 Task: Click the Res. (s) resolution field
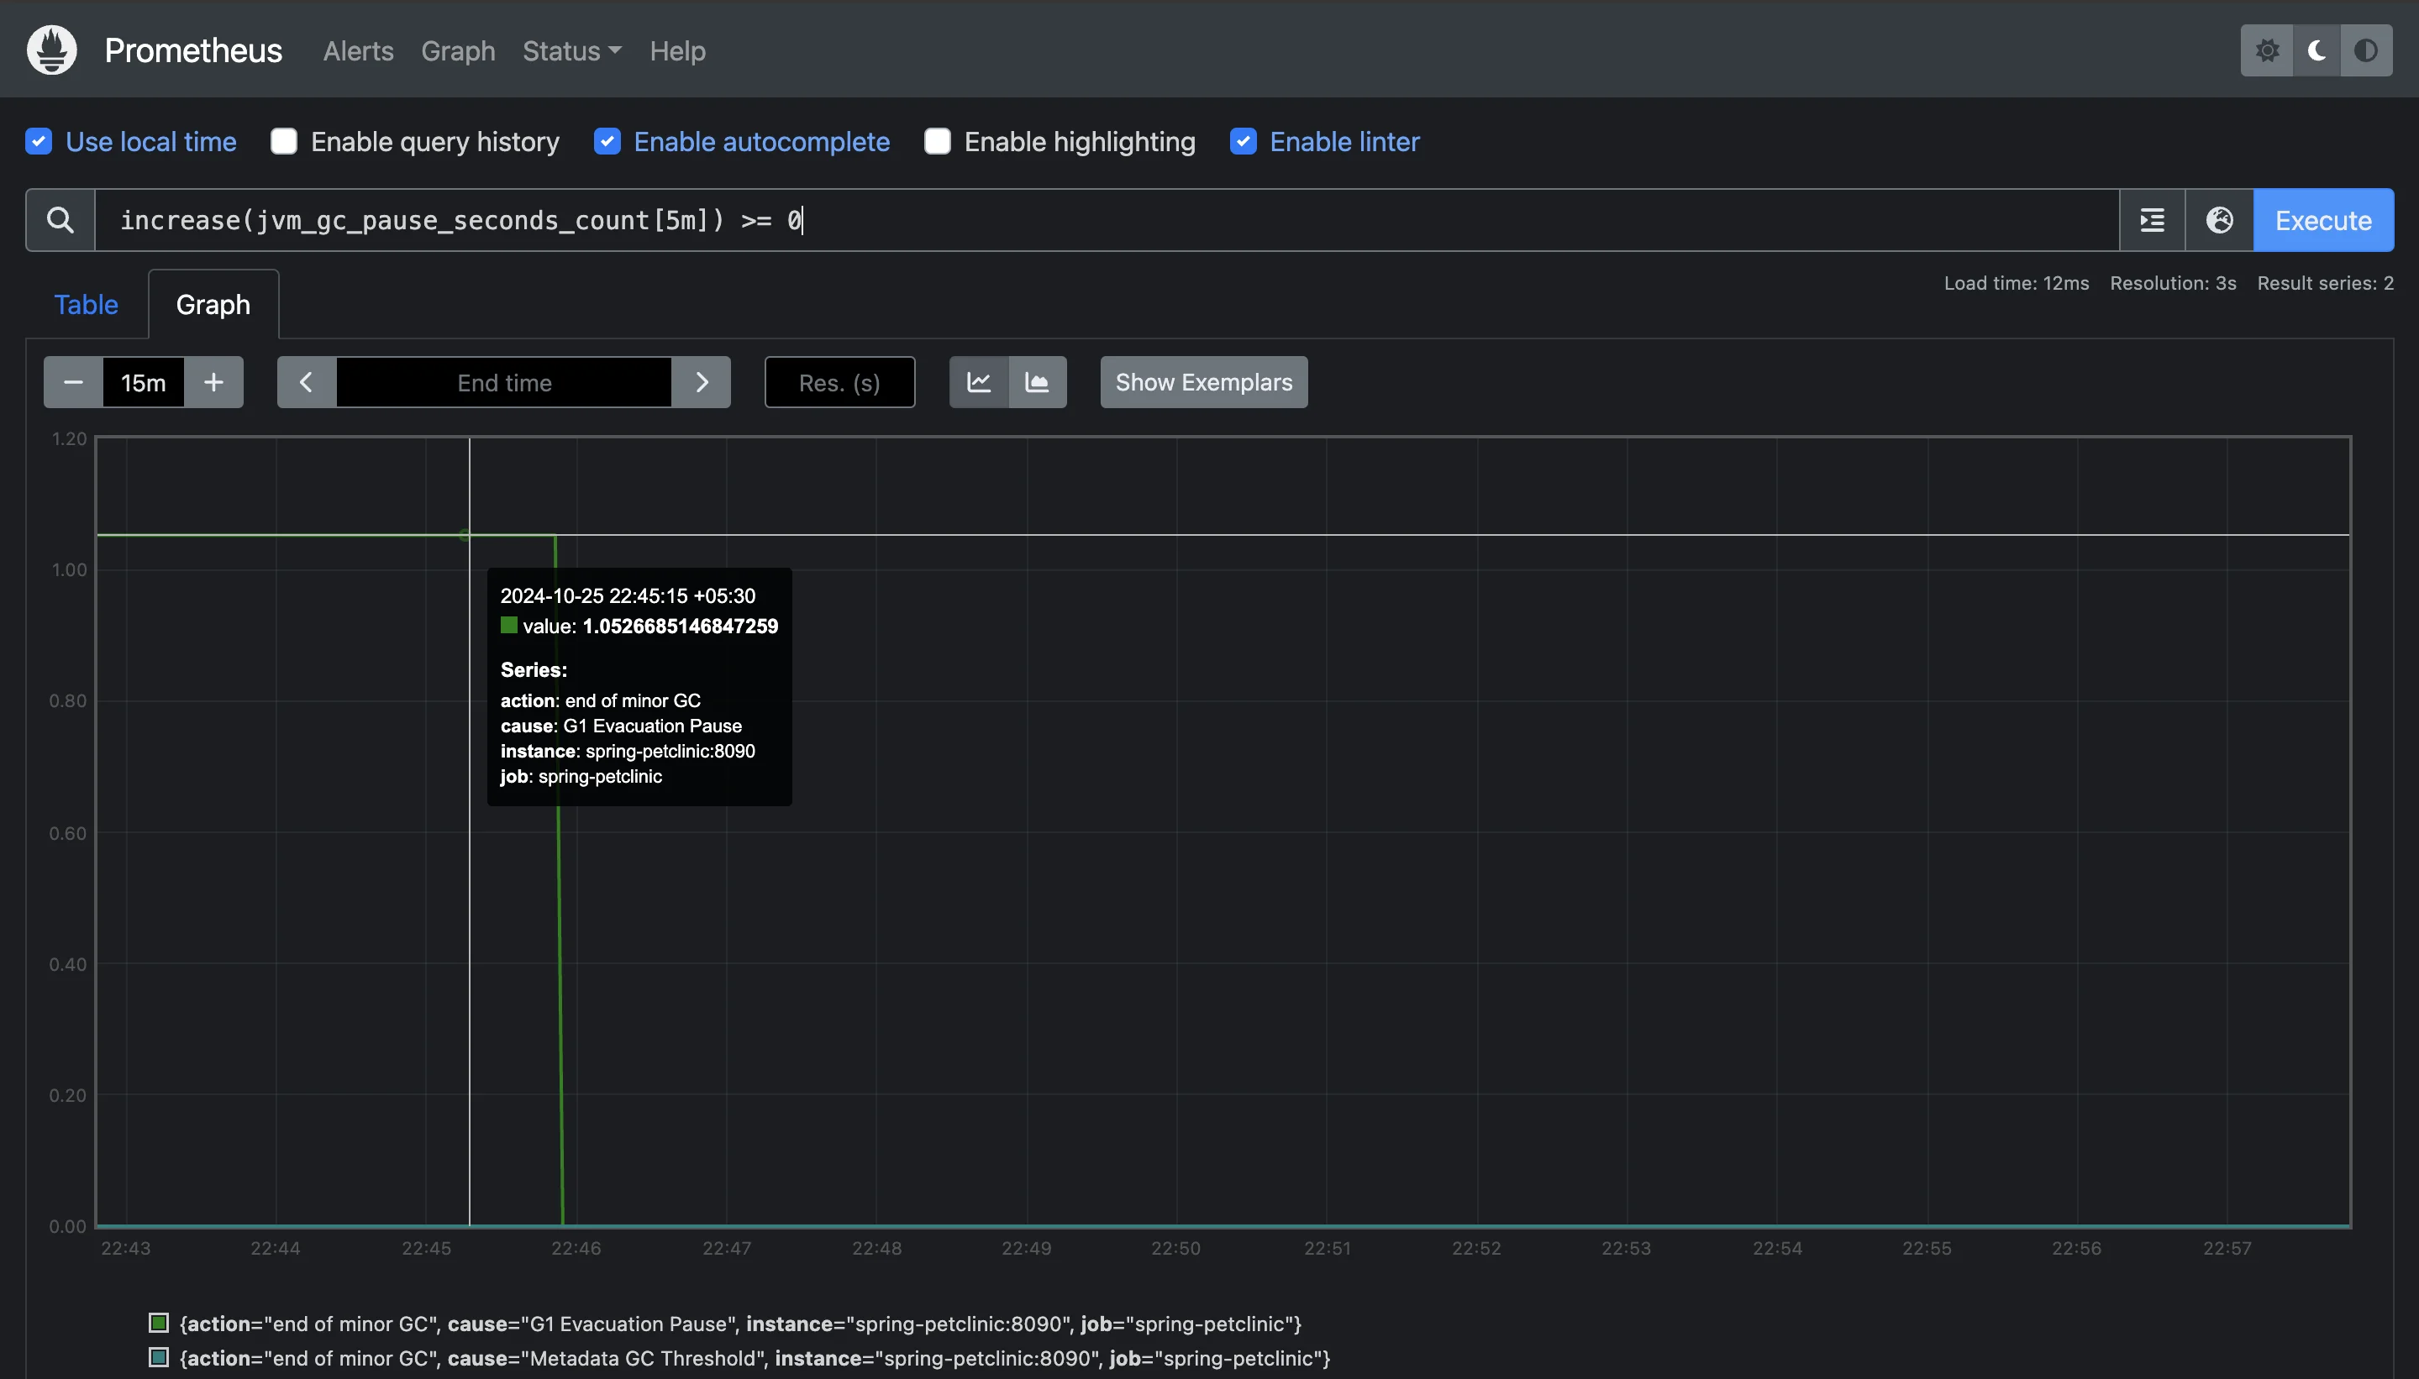point(839,383)
